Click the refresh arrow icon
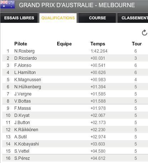Image resolution: width=148 pixels, height=163 pixels. [144, 33]
